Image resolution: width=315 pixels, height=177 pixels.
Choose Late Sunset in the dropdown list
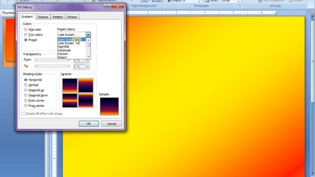click(71, 43)
